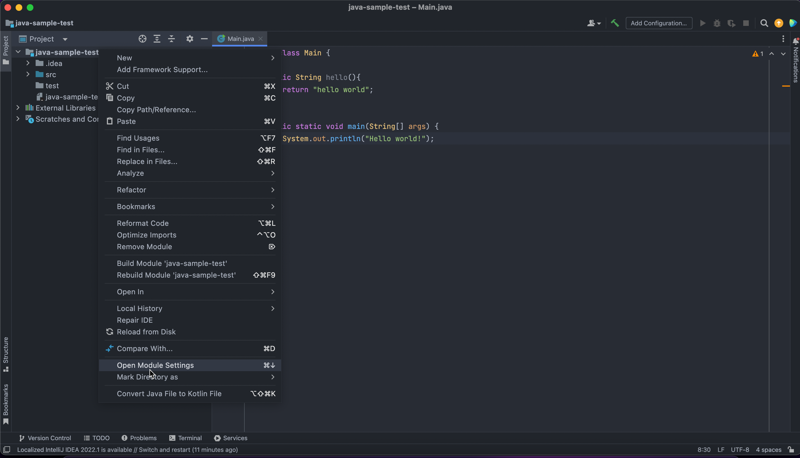Open the Terminal tool window
Image resolution: width=800 pixels, height=458 pixels.
click(185, 438)
